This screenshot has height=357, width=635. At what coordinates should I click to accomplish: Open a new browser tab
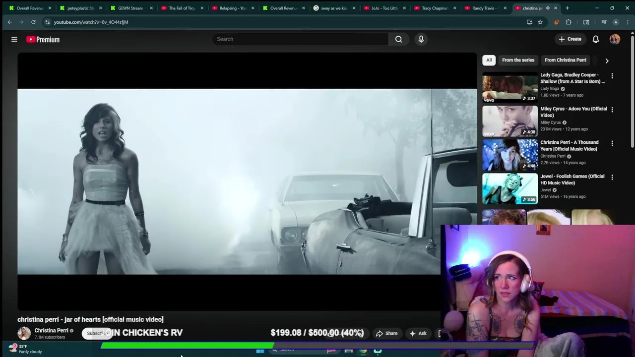tap(568, 8)
